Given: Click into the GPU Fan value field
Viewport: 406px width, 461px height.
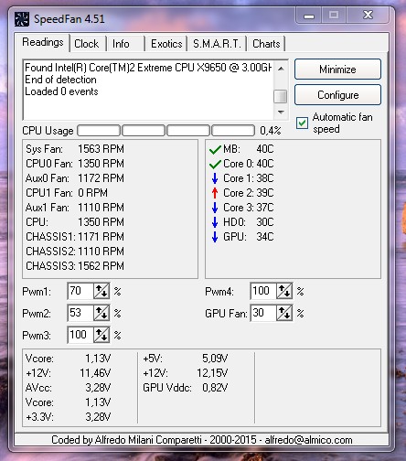Looking at the screenshot, I should click(x=263, y=313).
